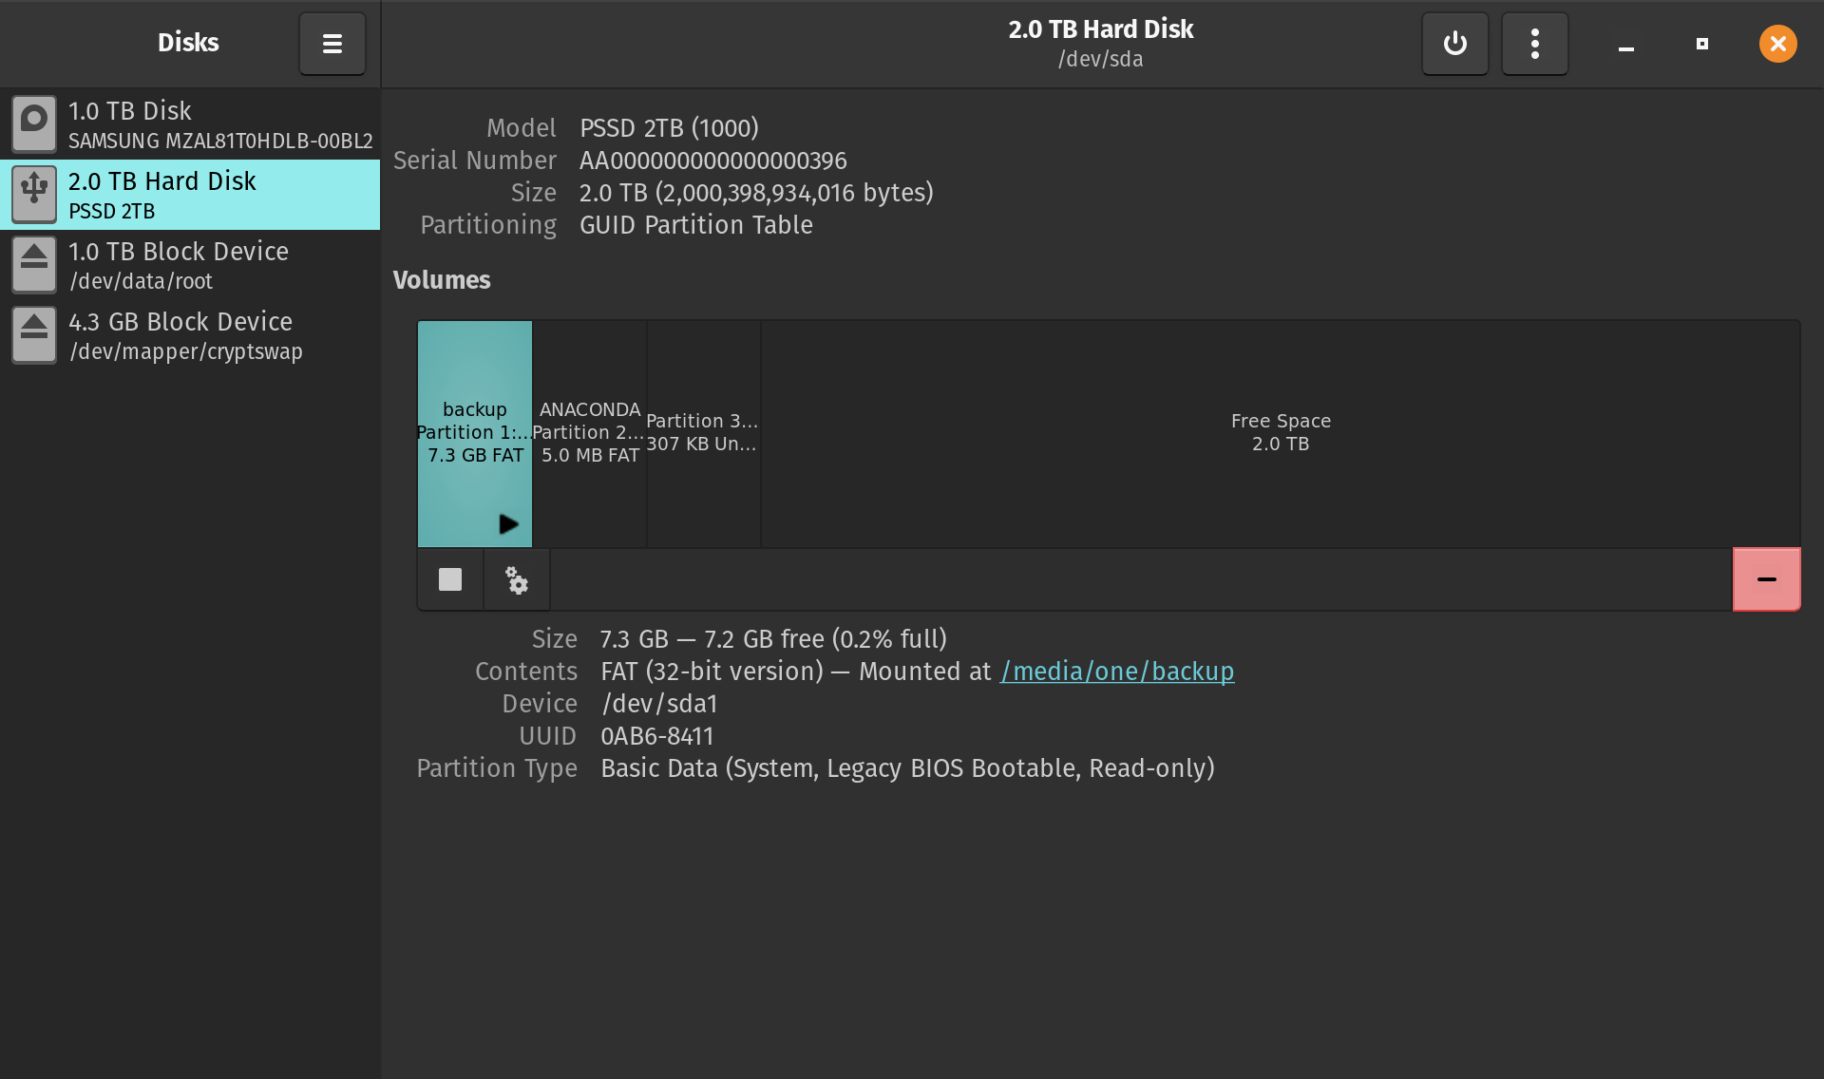The height and width of the screenshot is (1079, 1824).
Task: Open the /media/one/backup mount point link
Action: tap(1116, 672)
